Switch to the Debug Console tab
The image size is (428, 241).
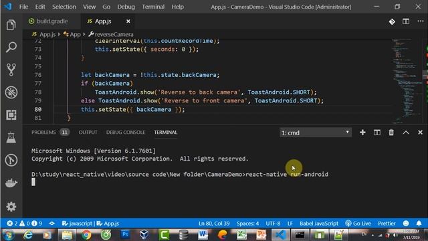(126, 133)
